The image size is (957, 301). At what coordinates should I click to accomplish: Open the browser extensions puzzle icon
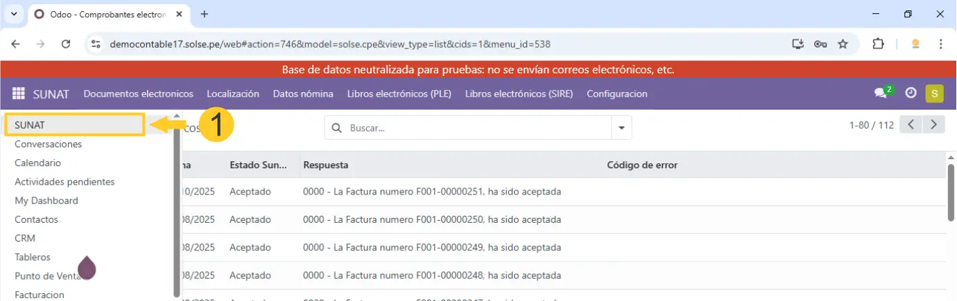[x=878, y=44]
